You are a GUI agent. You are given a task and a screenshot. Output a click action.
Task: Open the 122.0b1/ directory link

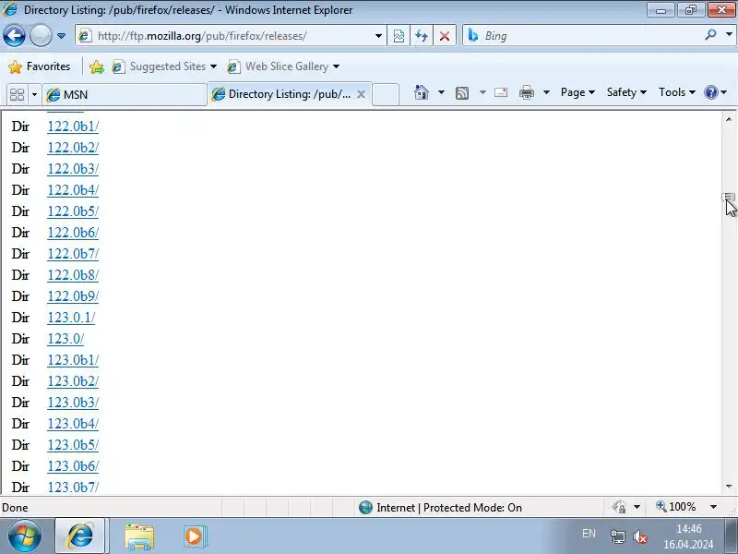click(73, 126)
